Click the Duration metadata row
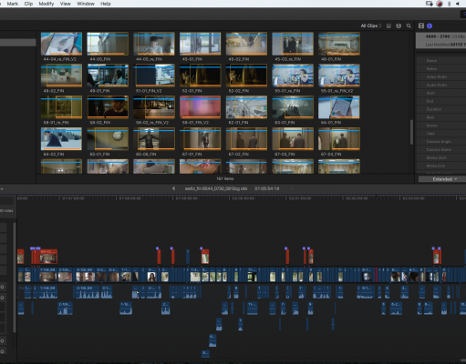The image size is (466, 364). [x=441, y=109]
